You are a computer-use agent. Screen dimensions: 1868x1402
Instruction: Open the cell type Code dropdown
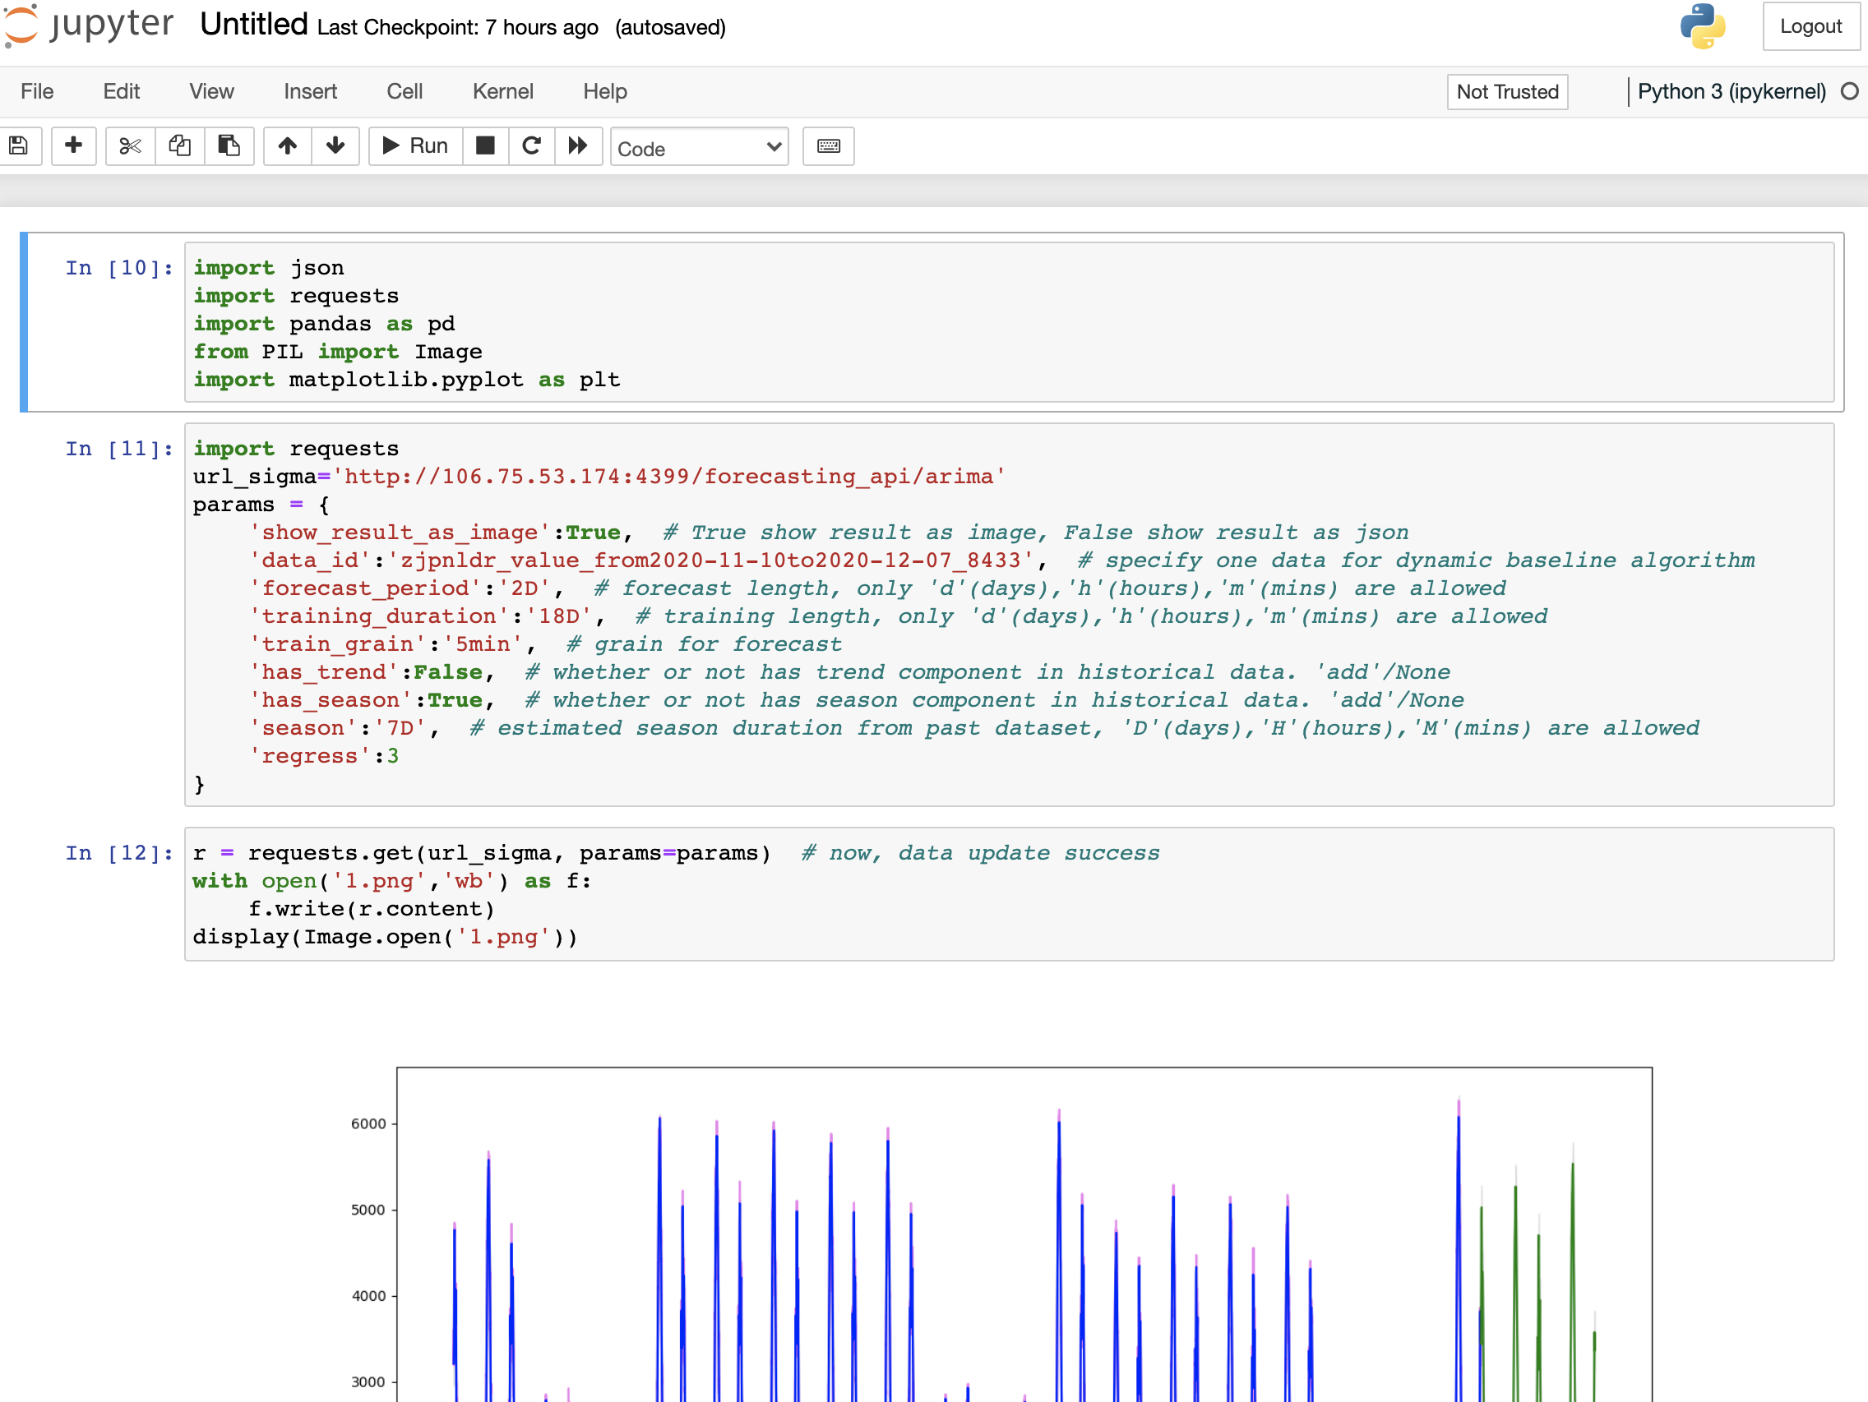699,148
